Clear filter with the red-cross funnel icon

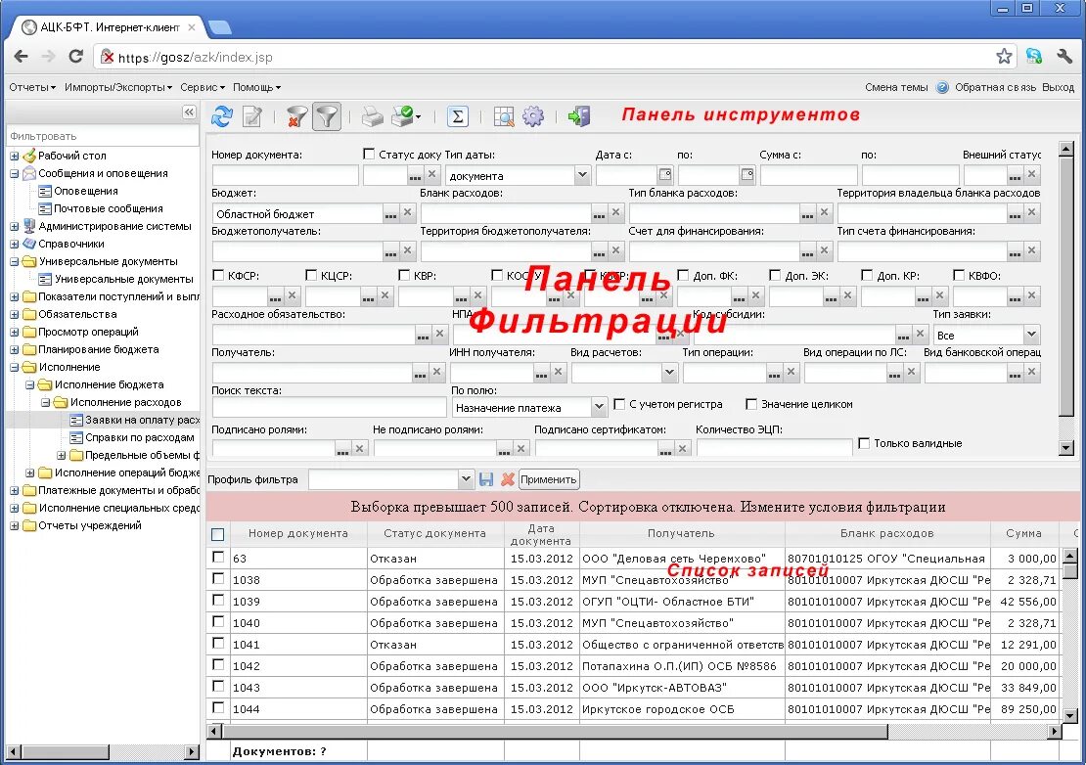[296, 115]
